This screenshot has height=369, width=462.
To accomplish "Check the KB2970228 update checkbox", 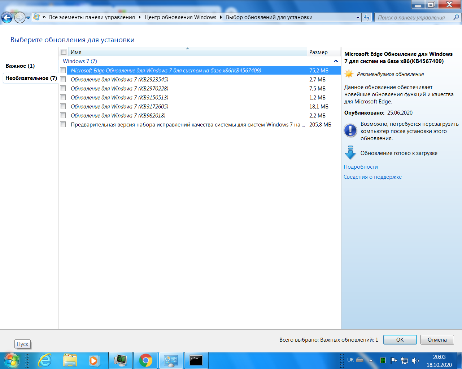I will [63, 89].
